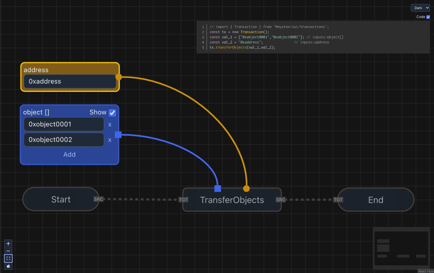Select dotted edge between TransferObjects and End
Viewport: 434px width, 273px height.
pos(309,200)
